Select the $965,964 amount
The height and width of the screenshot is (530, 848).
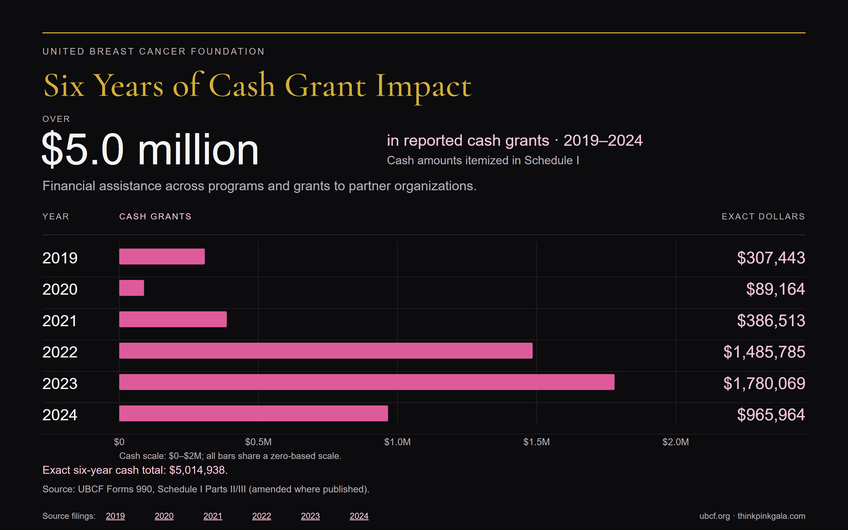[x=771, y=415]
